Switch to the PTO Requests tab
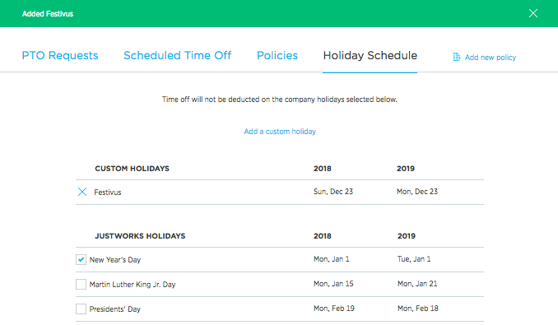 pos(60,55)
